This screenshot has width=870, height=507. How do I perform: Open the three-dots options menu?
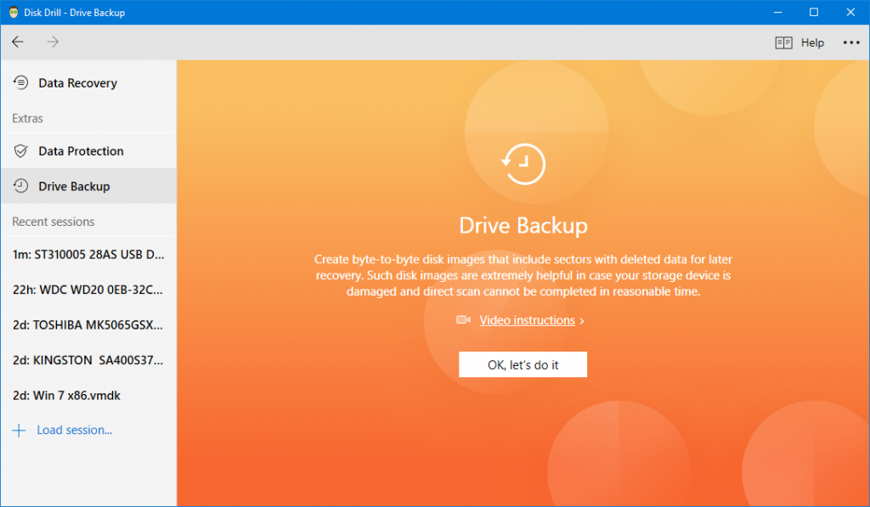pos(851,42)
